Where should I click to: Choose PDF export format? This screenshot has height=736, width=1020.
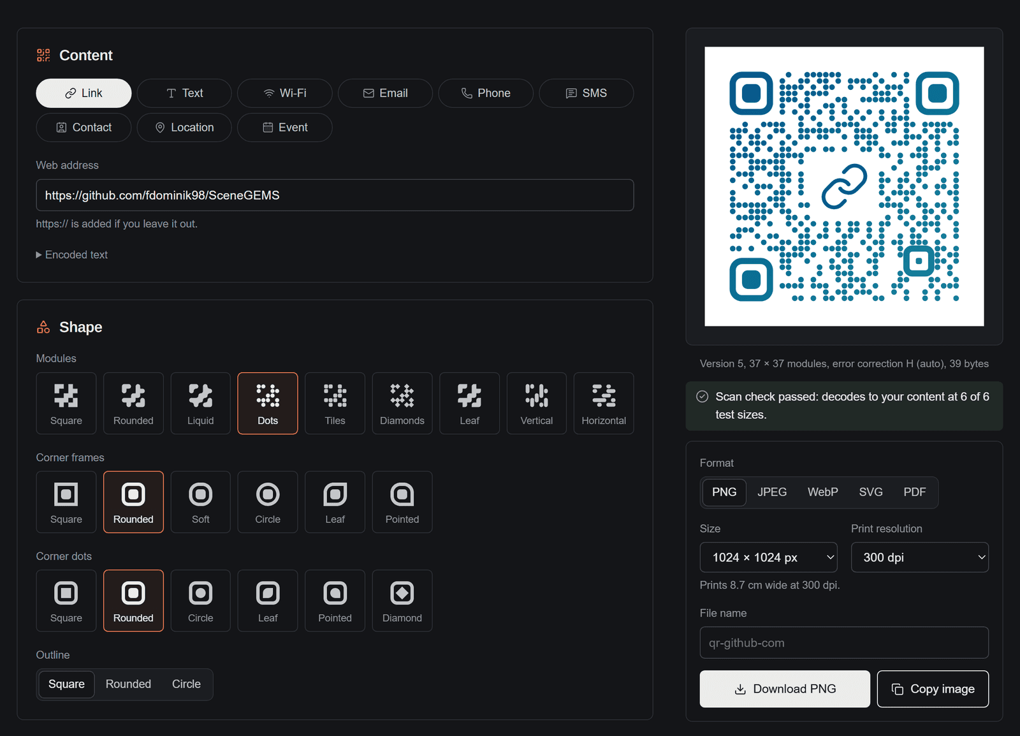tap(914, 492)
